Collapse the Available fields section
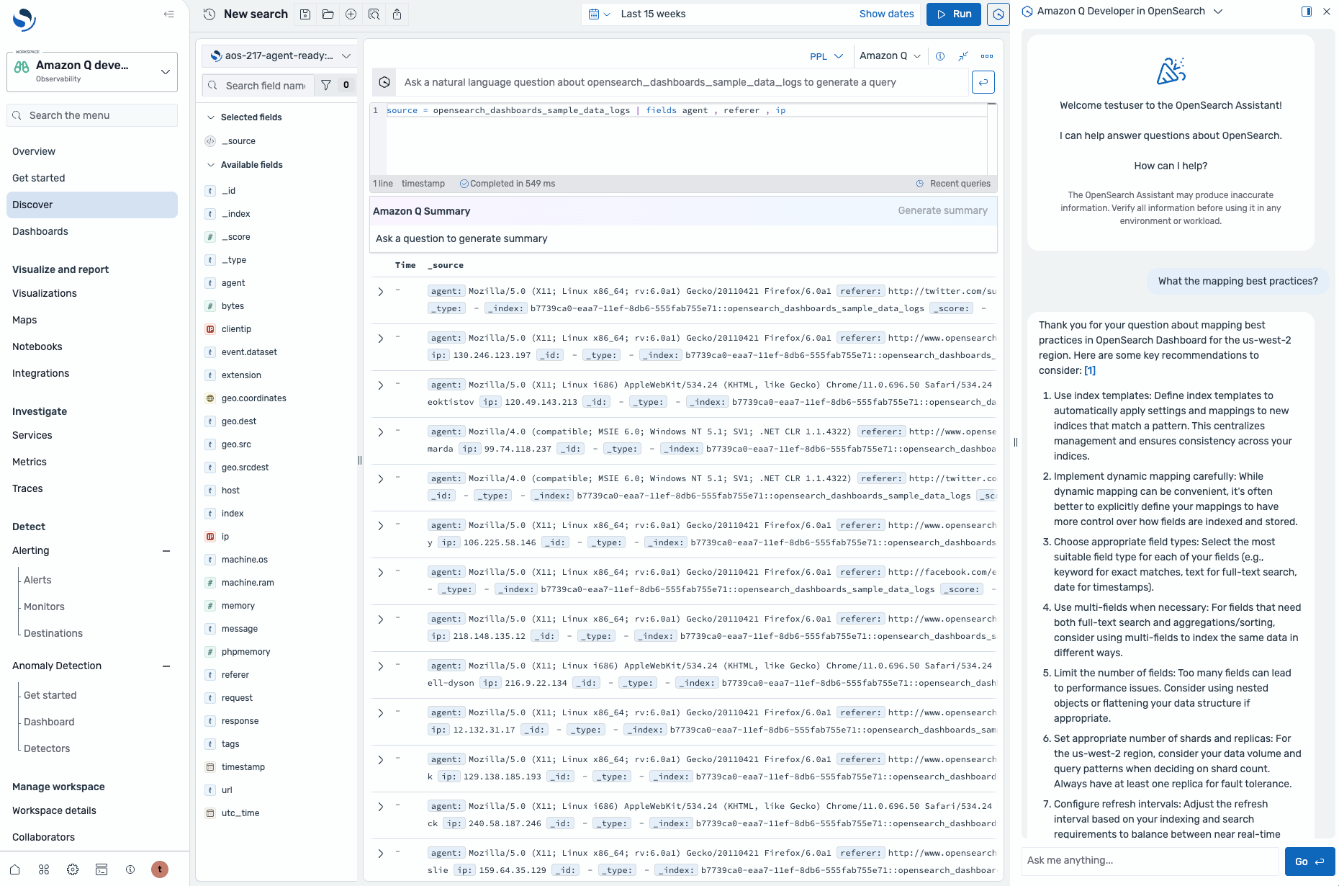Viewport: 1339px width, 886px height. 211,164
